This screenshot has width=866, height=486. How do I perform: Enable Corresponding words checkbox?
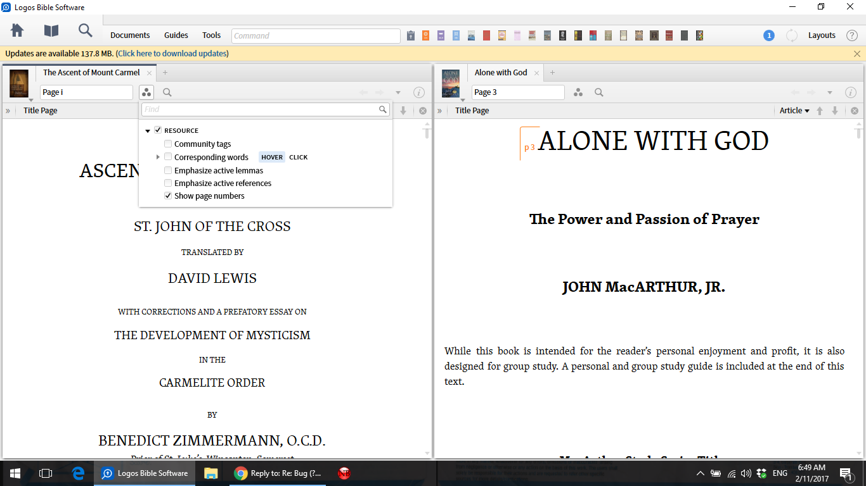pos(168,156)
